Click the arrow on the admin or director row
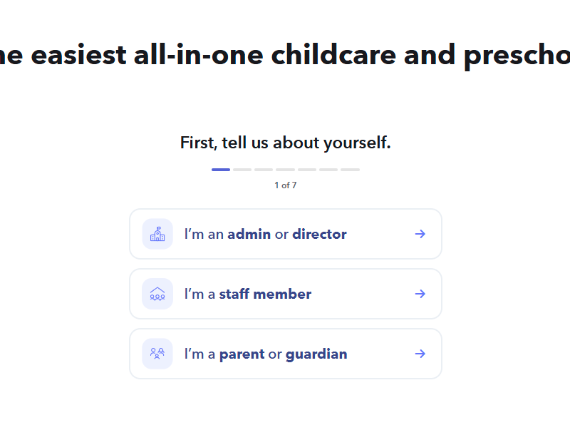 (420, 234)
